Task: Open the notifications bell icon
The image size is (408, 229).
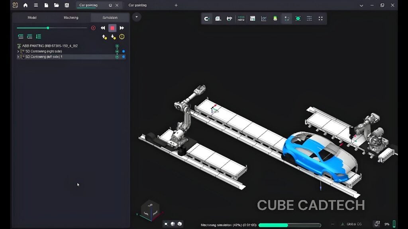Action: (377, 224)
